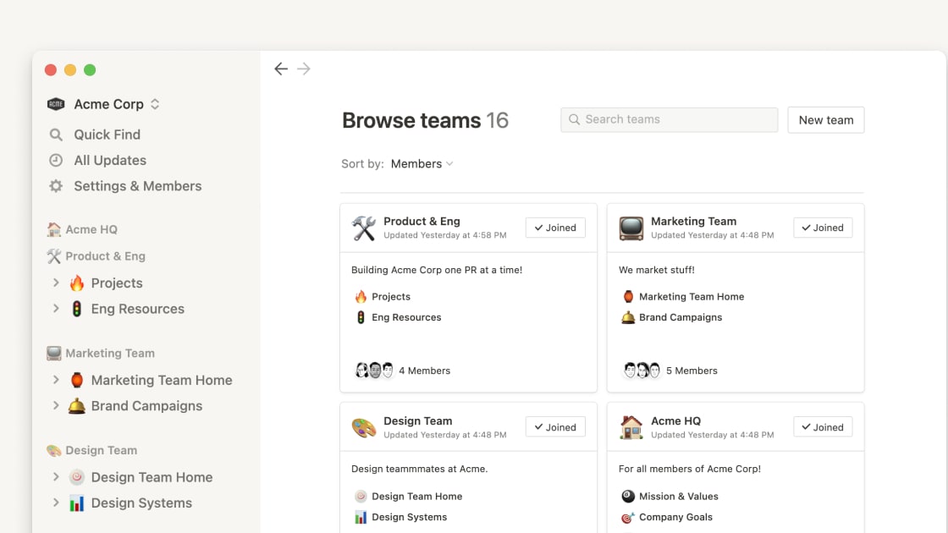Screen dimensions: 948x533
Task: Click the Acme Corp workspace logo
Action: point(56,104)
